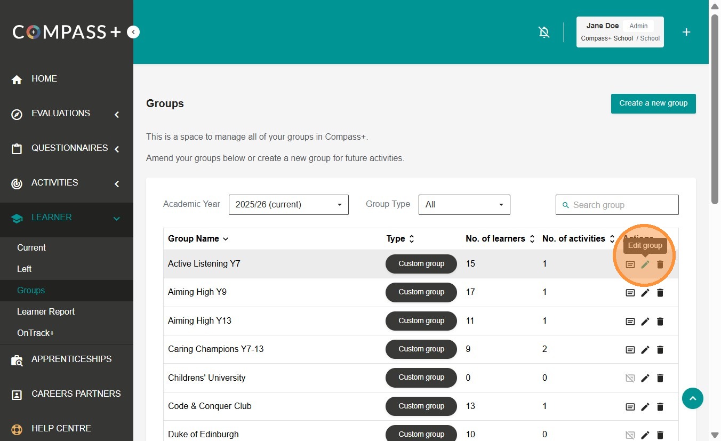The width and height of the screenshot is (721, 441).
Task: Click Create a new group button
Action: coord(653,103)
